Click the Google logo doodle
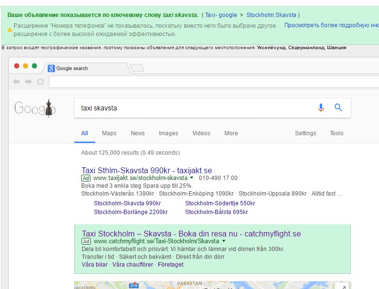 click(x=35, y=108)
